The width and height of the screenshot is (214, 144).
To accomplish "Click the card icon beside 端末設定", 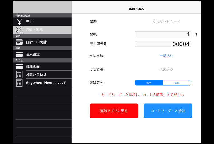I will click(19, 54).
